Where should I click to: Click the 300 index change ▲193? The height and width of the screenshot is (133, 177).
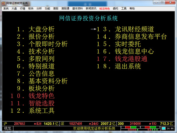pos(153,124)
